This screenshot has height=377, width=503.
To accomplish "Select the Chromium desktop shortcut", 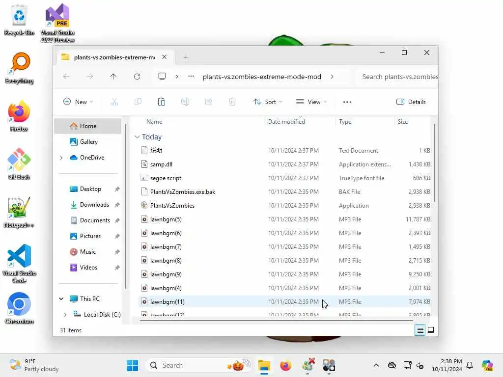I will (19, 308).
